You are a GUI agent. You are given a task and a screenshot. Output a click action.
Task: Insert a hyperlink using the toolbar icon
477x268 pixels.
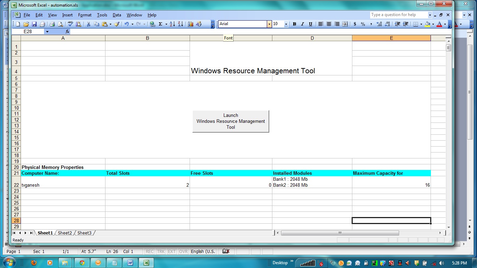click(x=153, y=24)
